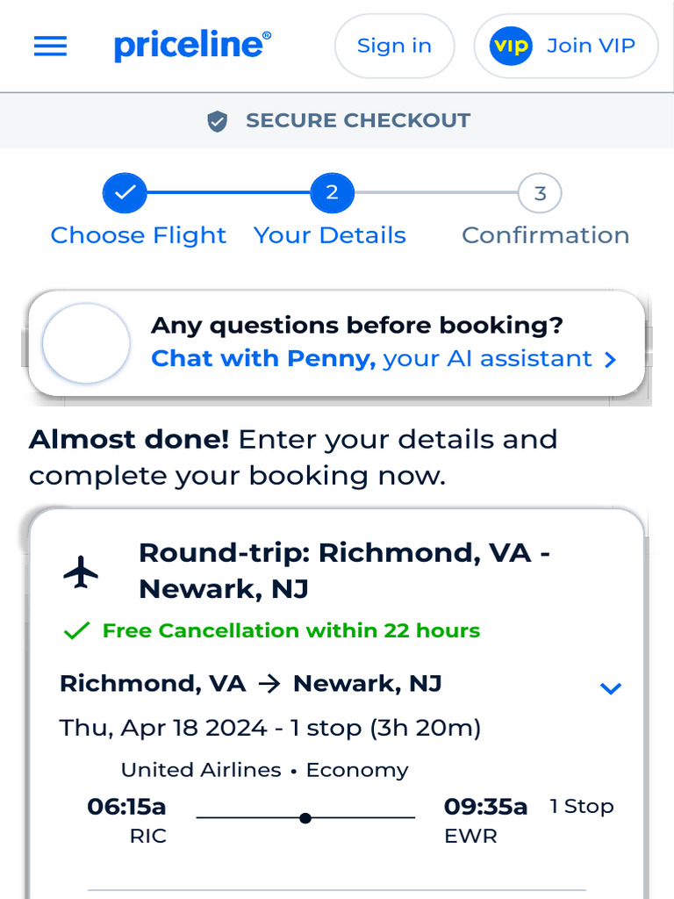Viewport: 674px width, 899px height.
Task: Click the step 3 progress circle
Action: (x=540, y=193)
